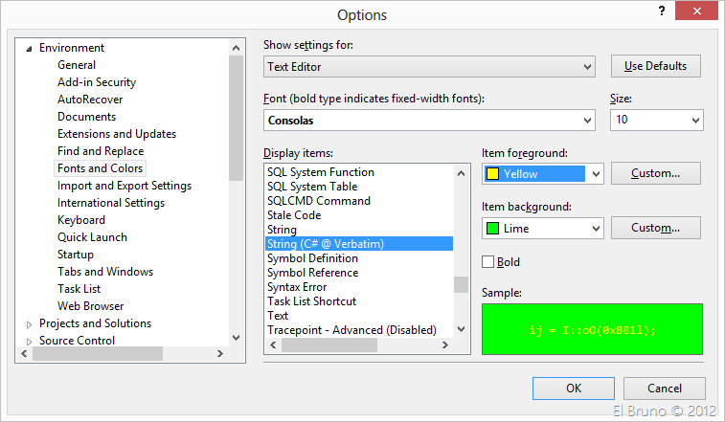
Task: Open the Item background Lime dropdown
Action: [596, 229]
